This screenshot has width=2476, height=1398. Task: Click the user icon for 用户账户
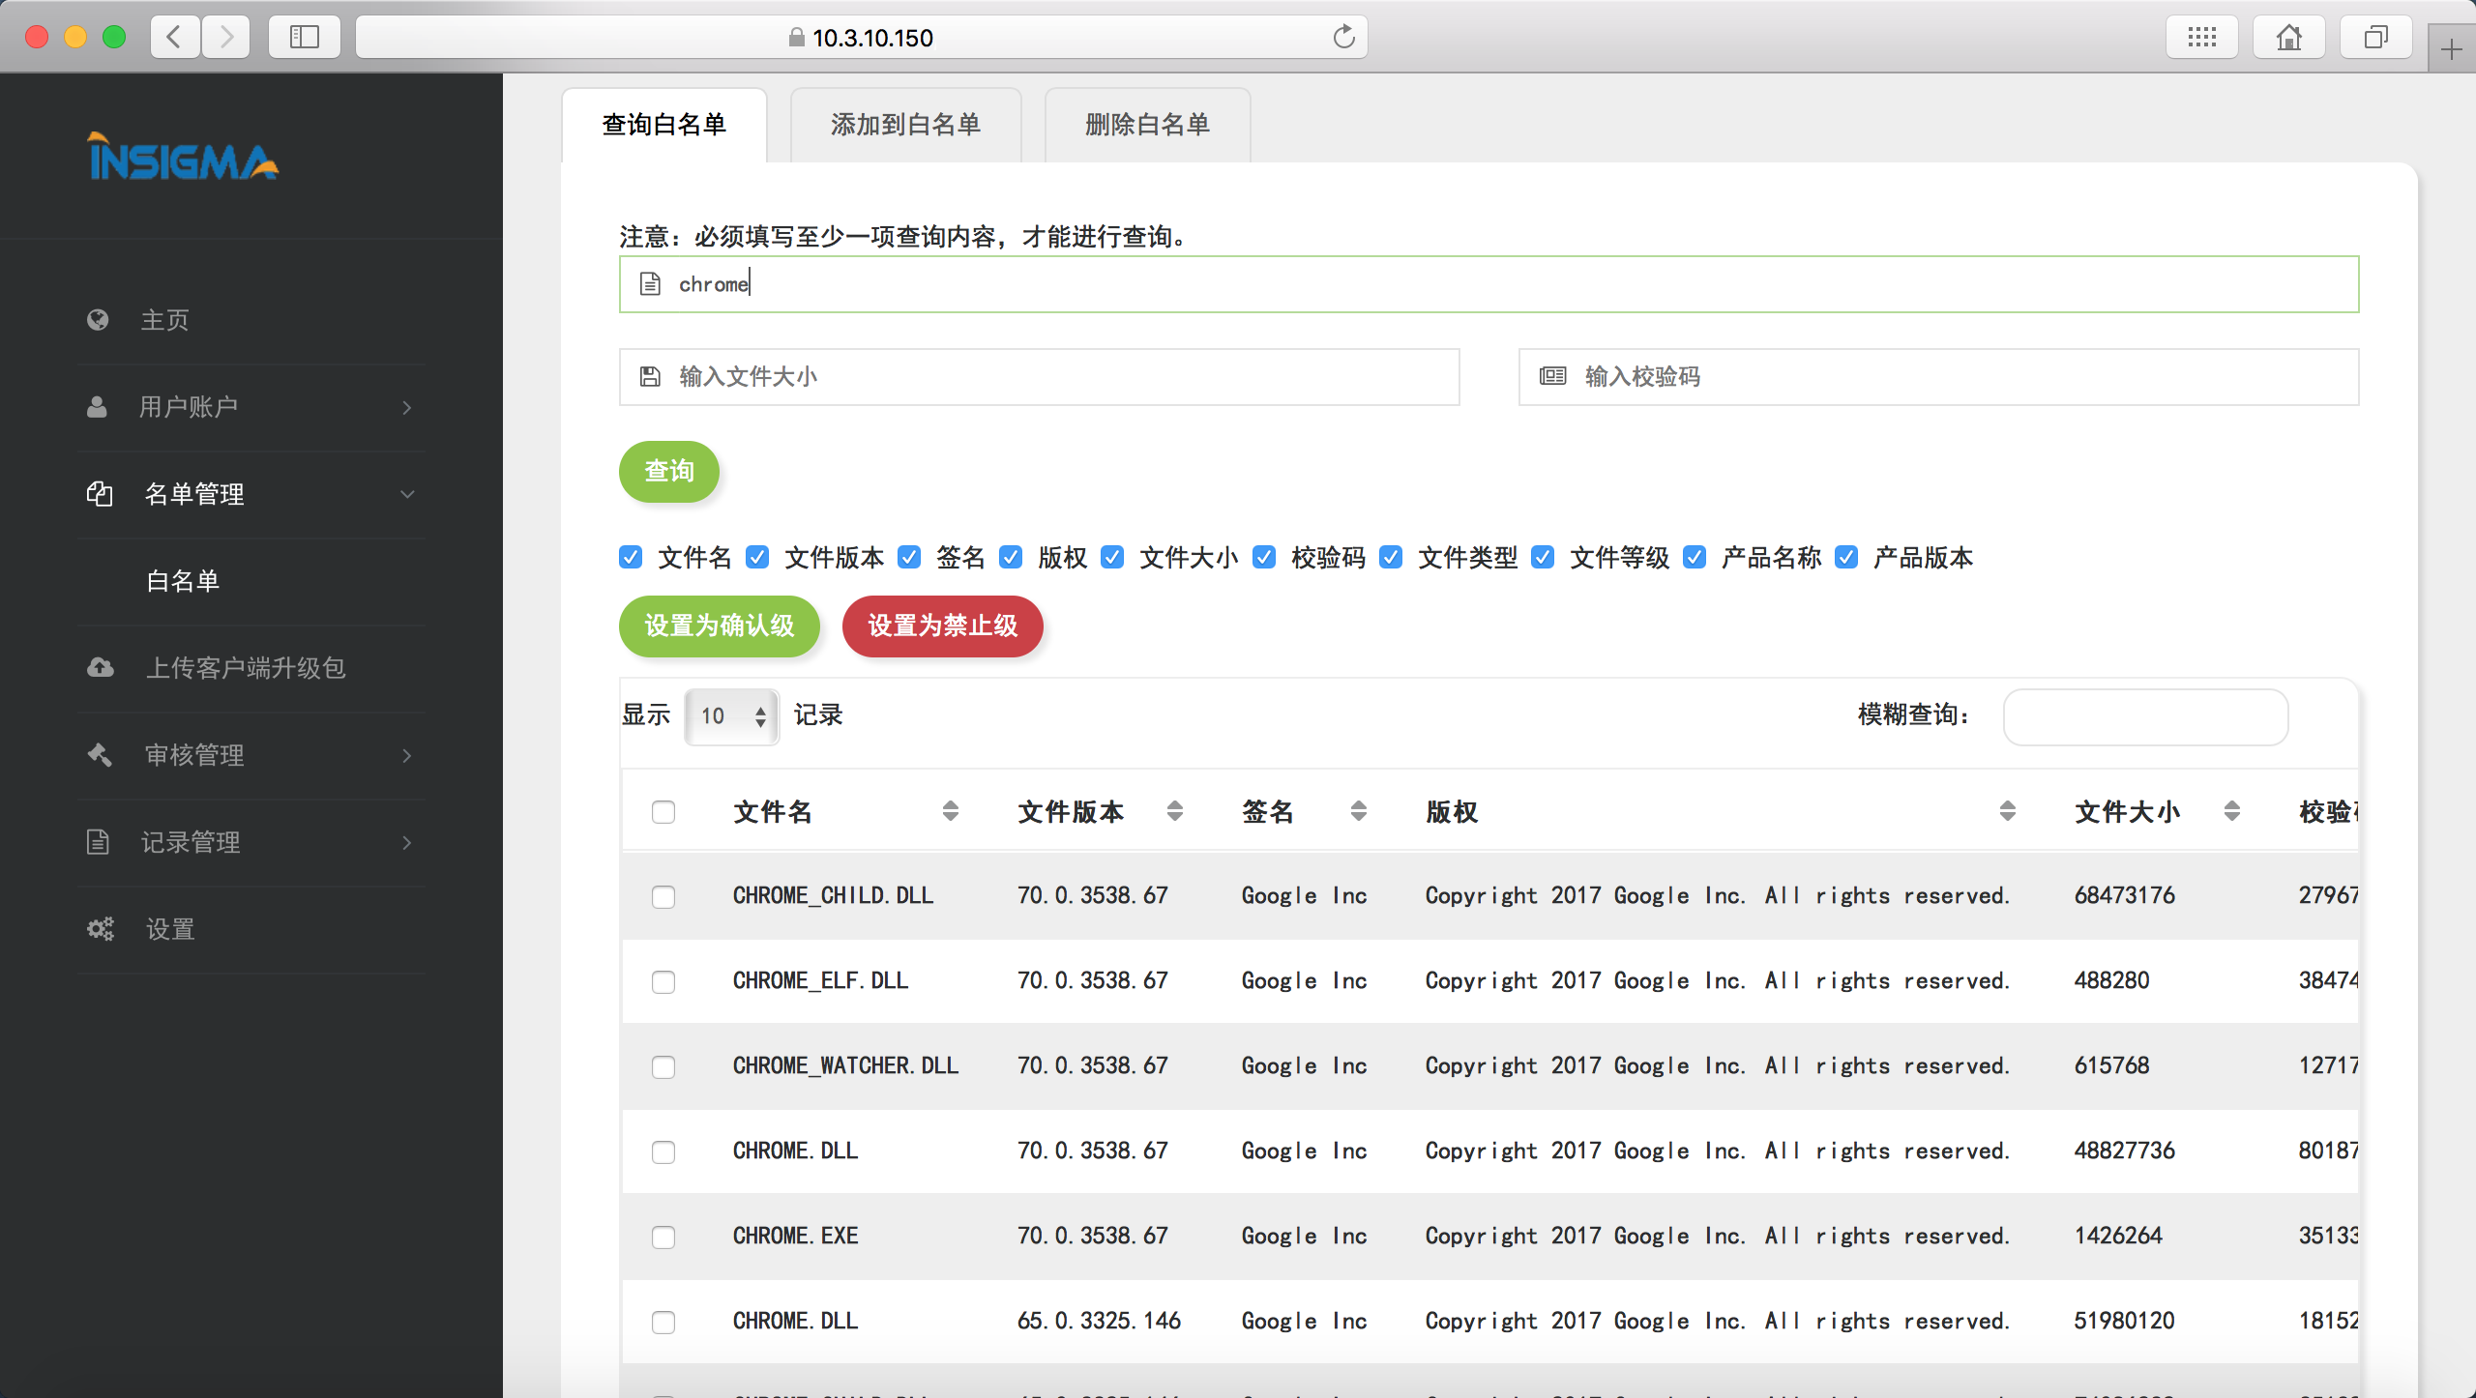tap(97, 407)
